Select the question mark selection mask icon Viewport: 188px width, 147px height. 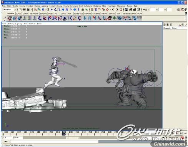click(x=78, y=10)
